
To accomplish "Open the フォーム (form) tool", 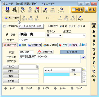I will coord(61,10).
